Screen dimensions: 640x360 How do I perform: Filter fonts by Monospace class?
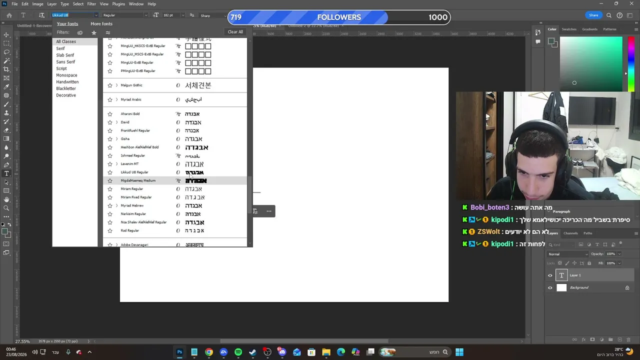click(66, 75)
